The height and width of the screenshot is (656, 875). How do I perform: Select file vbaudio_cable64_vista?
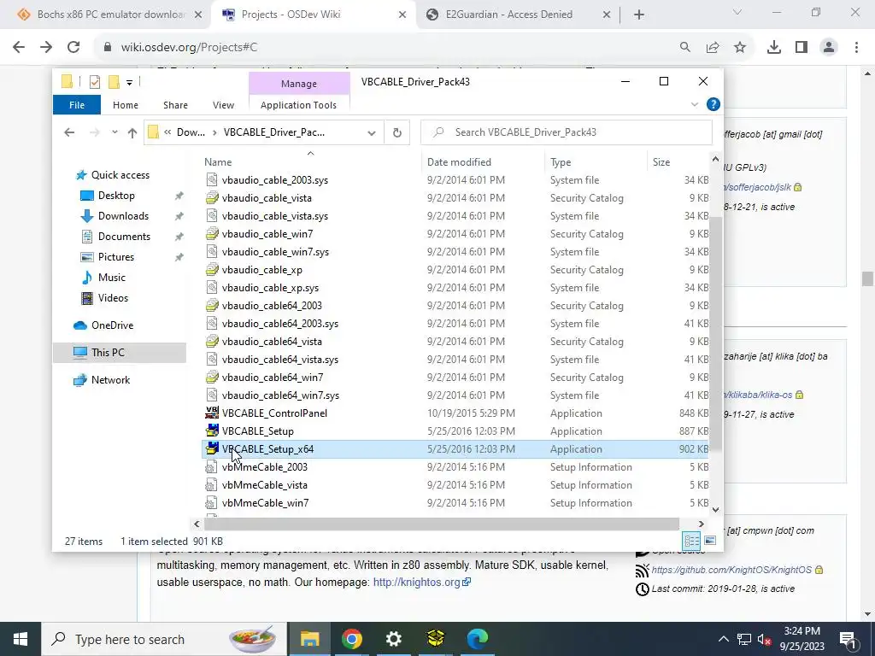(x=271, y=342)
